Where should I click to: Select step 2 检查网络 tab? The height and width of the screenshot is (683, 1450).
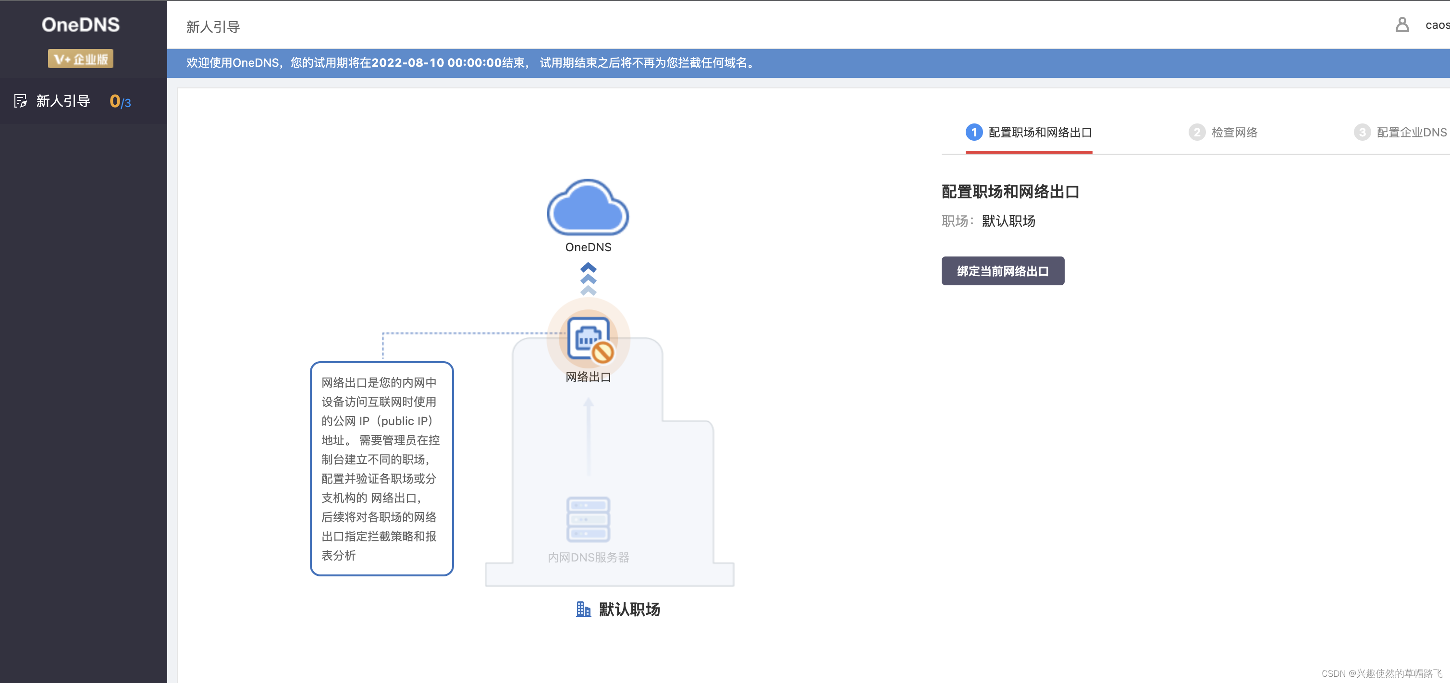click(x=1223, y=133)
